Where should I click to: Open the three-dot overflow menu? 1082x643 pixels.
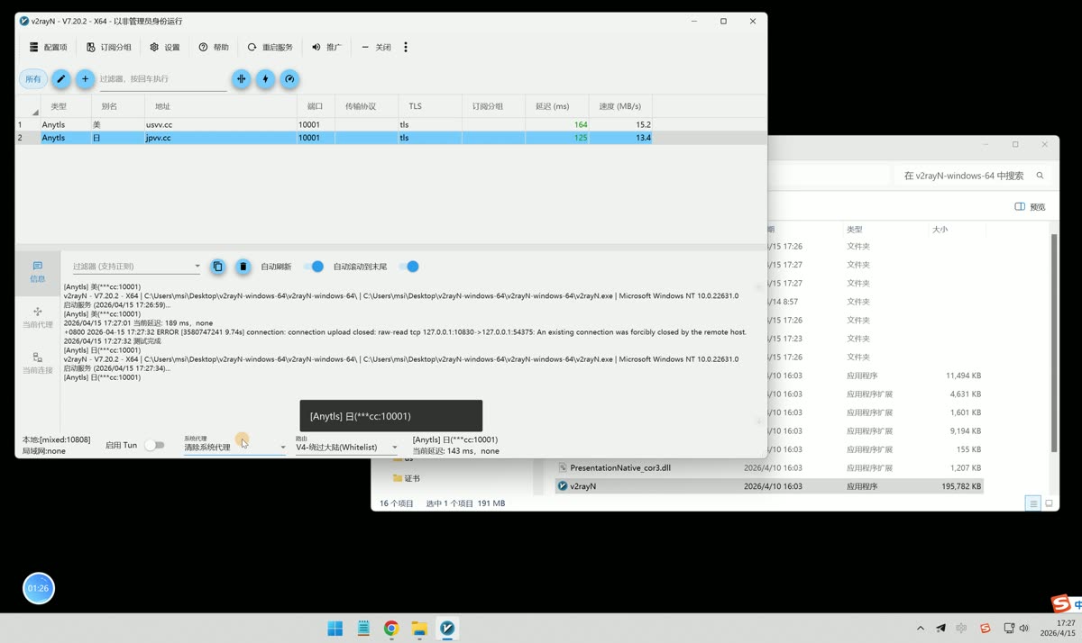(x=406, y=47)
